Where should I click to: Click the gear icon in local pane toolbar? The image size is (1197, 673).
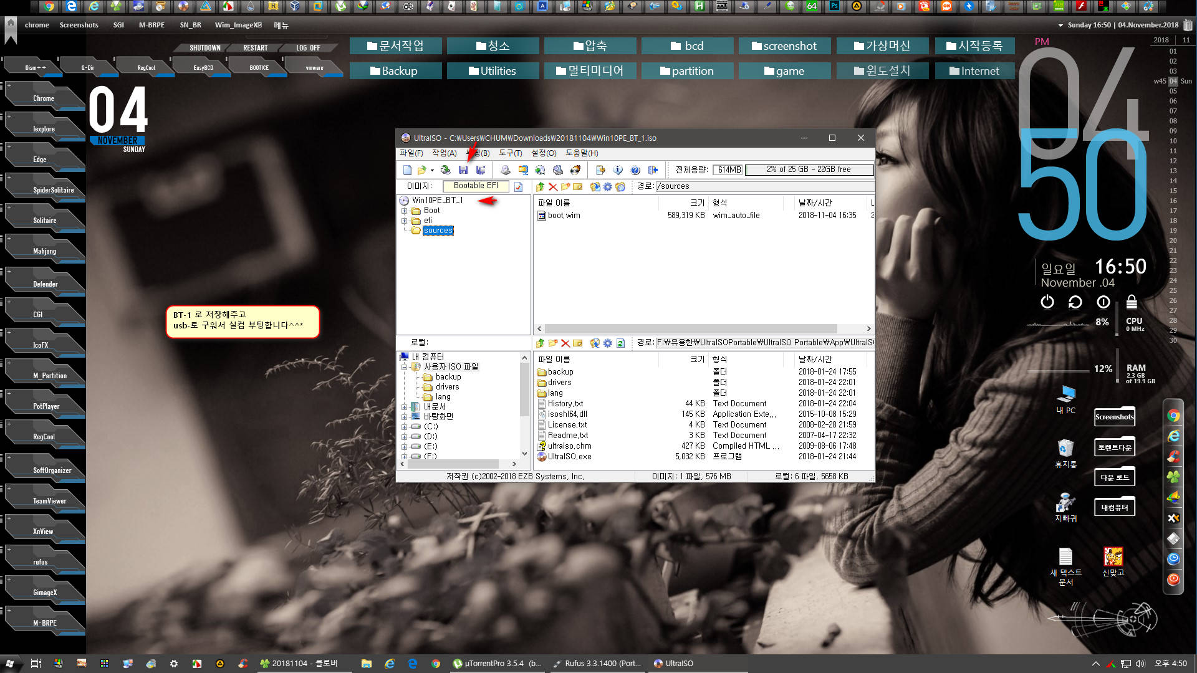point(607,343)
